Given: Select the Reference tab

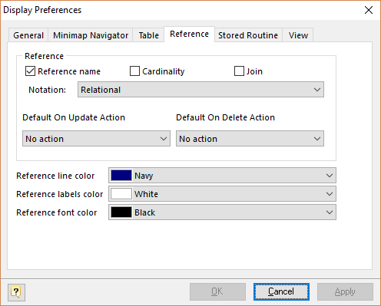Looking at the screenshot, I should click(189, 34).
